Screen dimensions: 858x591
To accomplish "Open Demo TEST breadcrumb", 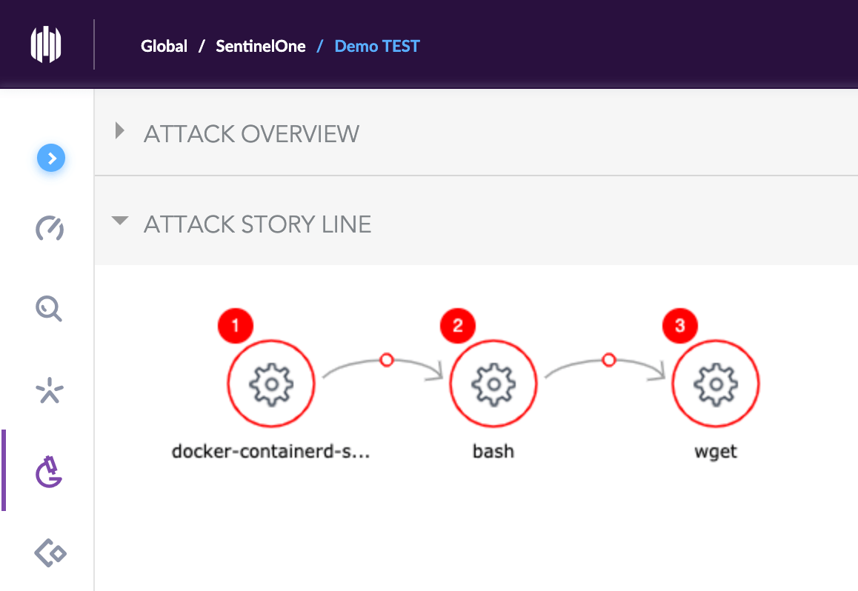I will (377, 46).
